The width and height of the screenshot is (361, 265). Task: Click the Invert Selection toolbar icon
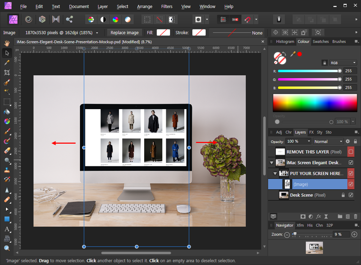click(171, 20)
